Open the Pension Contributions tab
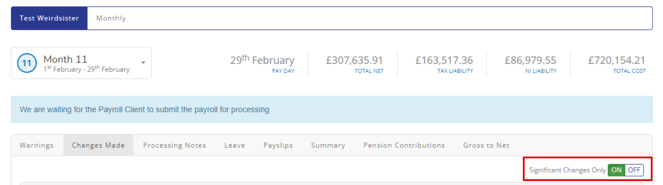This screenshot has width=663, height=185. (404, 145)
